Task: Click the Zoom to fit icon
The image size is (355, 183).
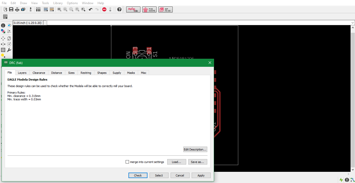Action: click(59, 9)
